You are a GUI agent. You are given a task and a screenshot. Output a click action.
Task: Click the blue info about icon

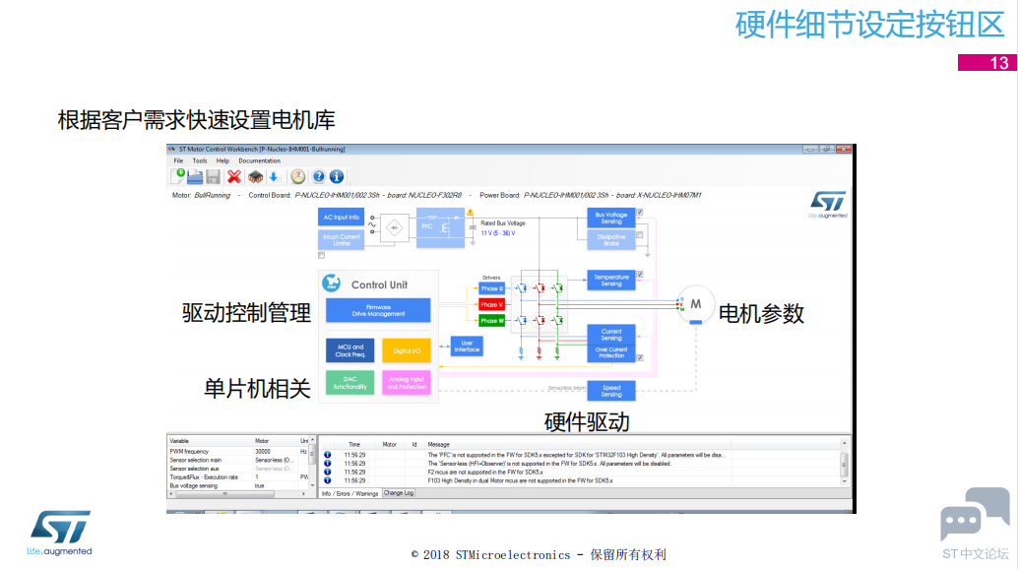coord(337,176)
